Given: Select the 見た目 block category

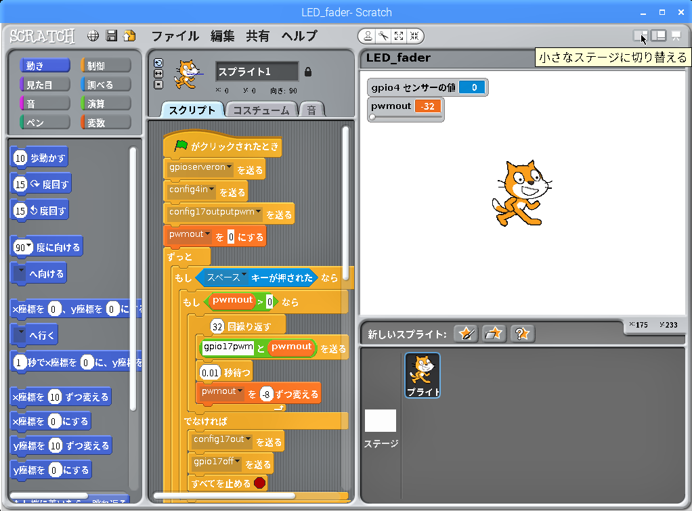Looking at the screenshot, I should click(45, 85).
